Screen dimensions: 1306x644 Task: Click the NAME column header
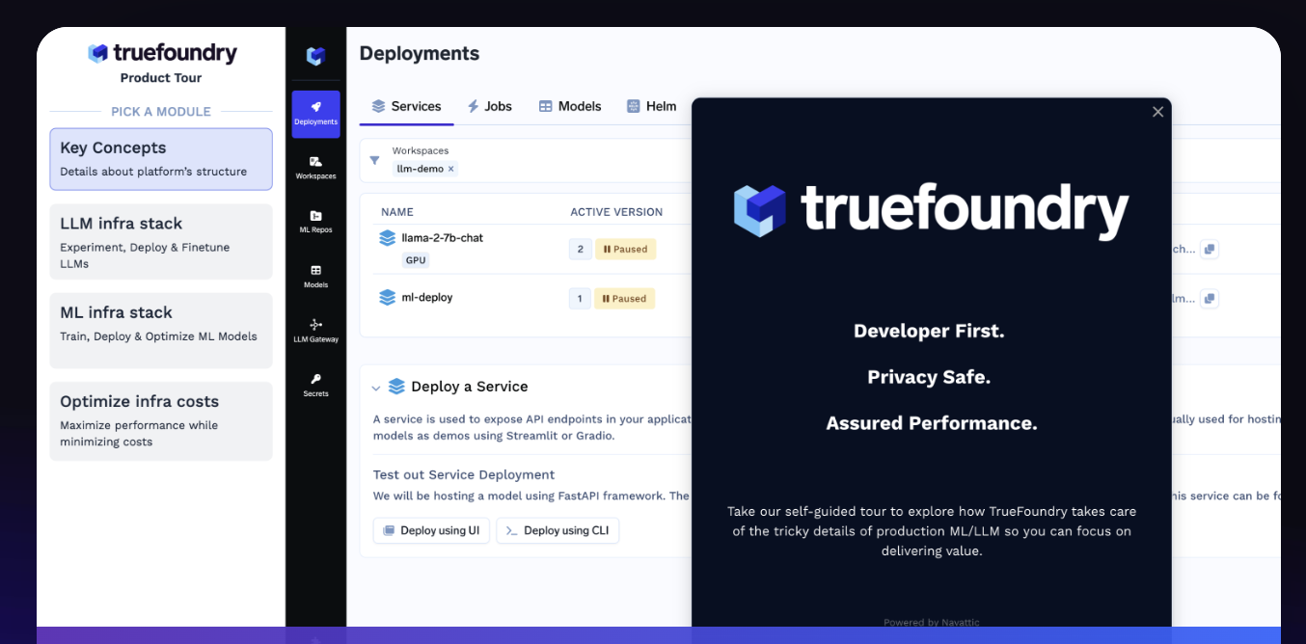coord(397,212)
